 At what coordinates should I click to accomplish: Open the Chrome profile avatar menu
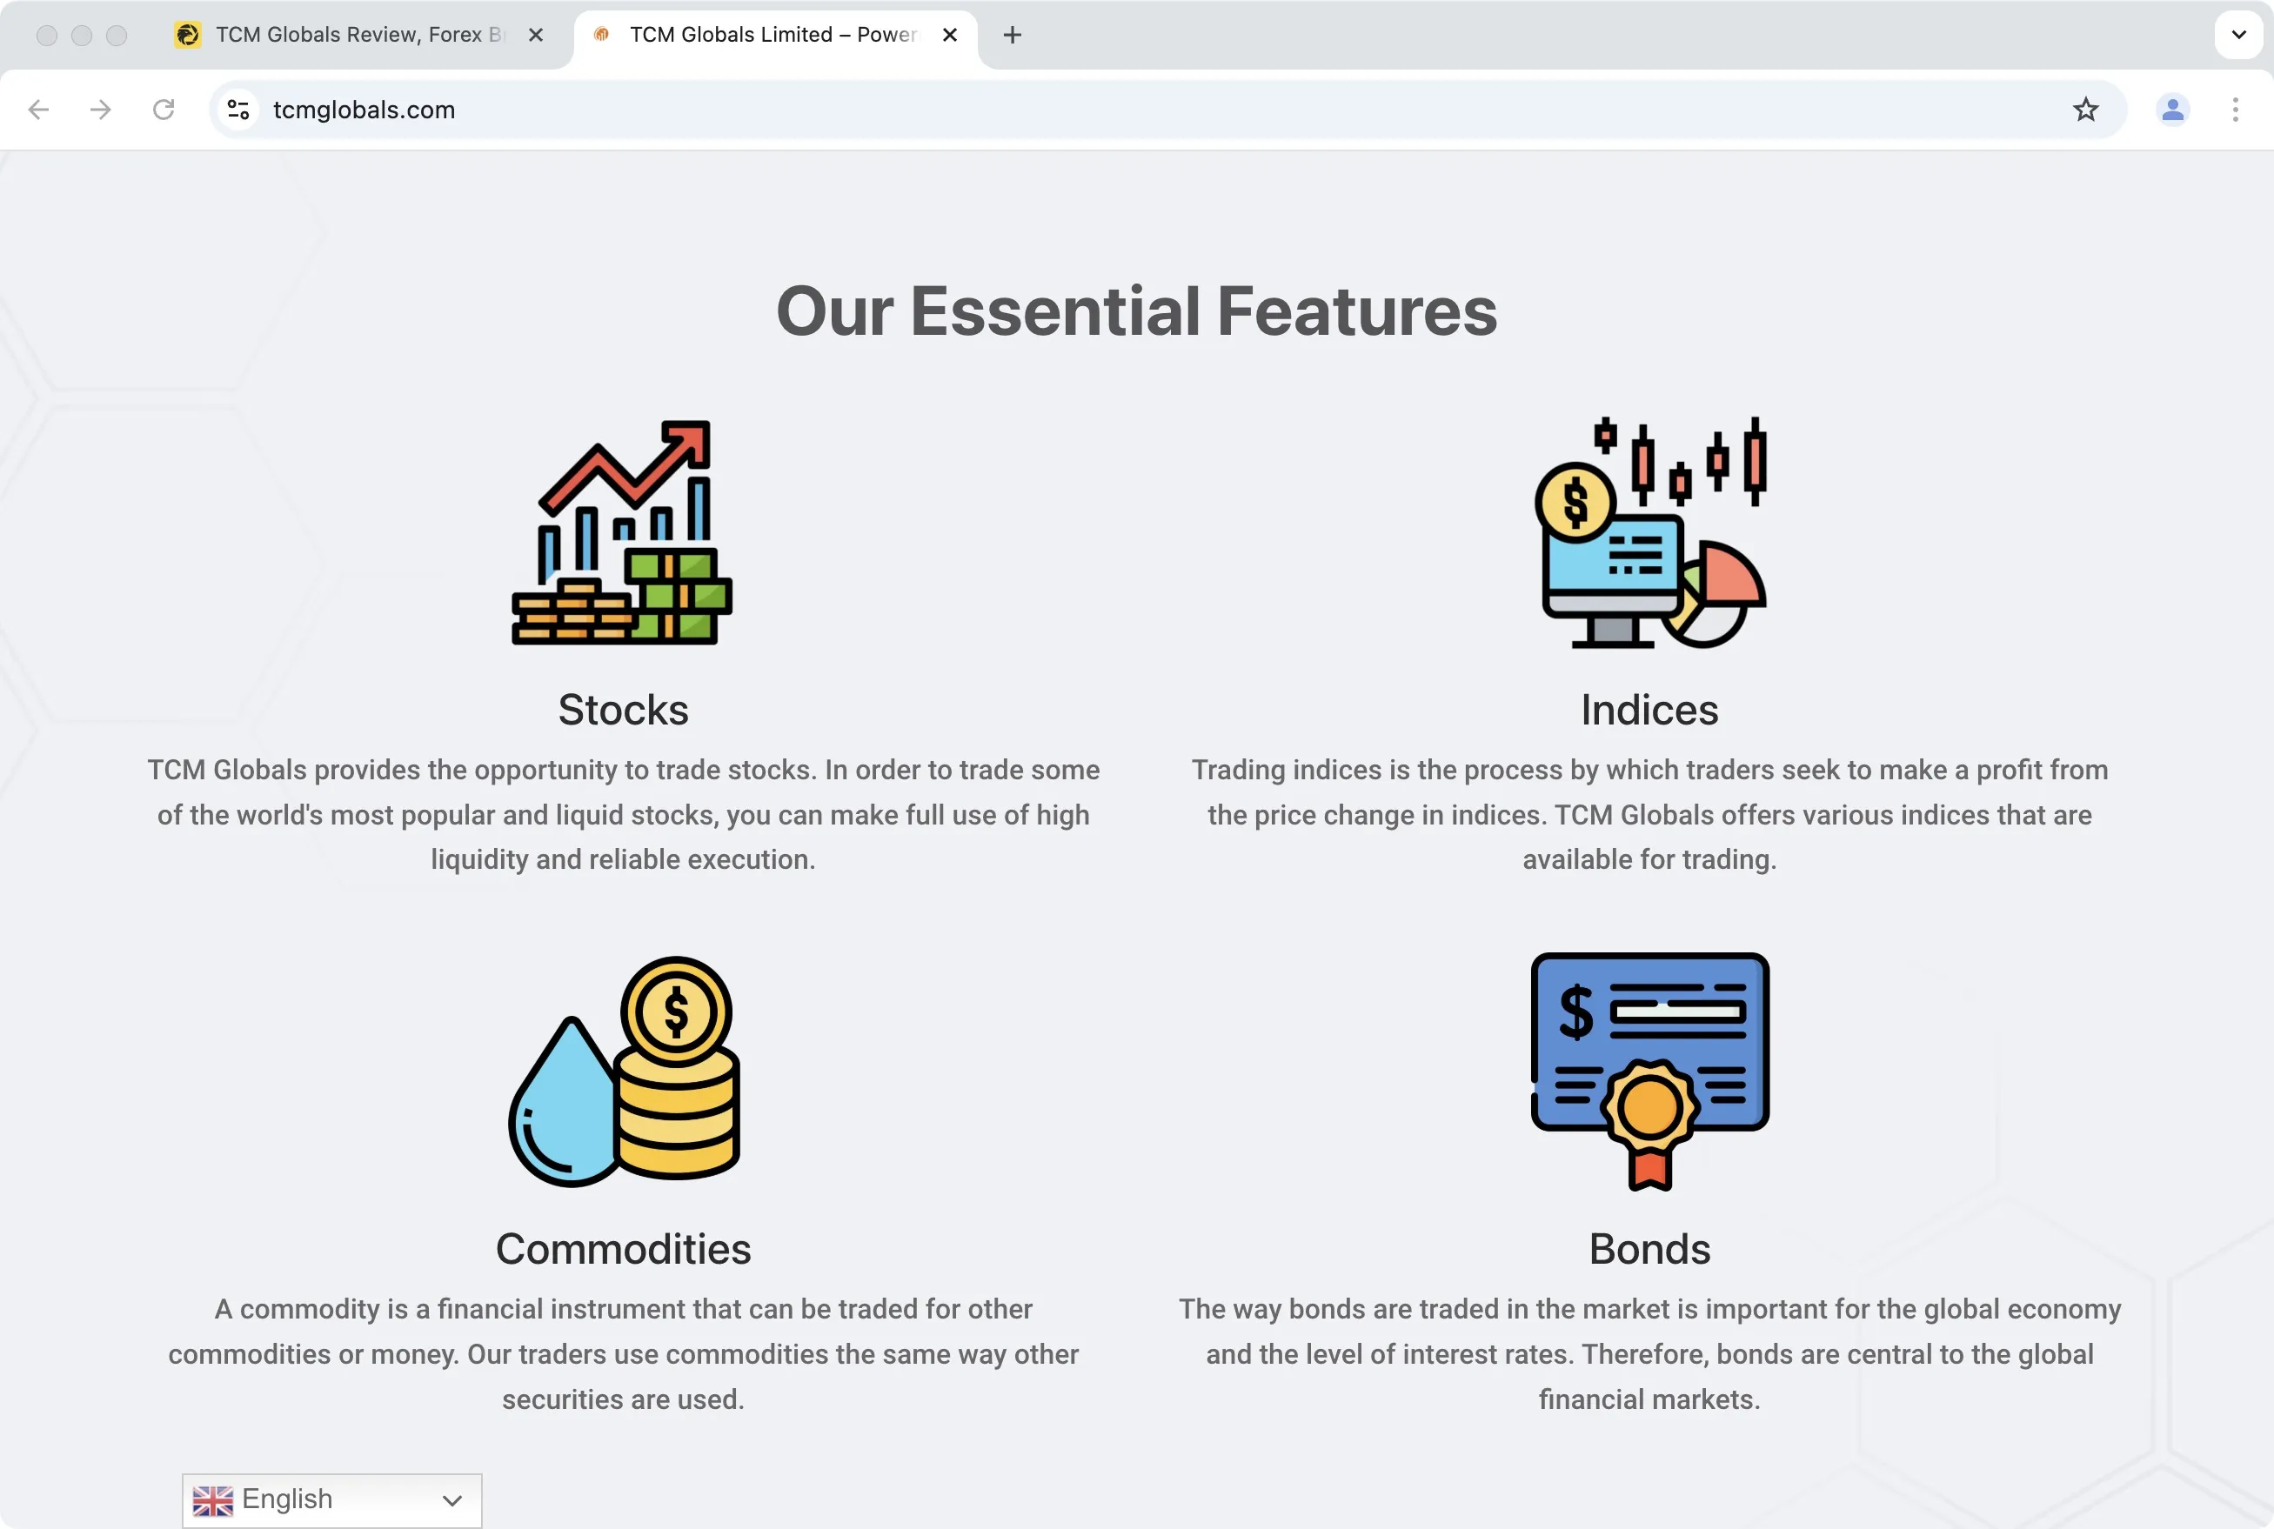2172,110
